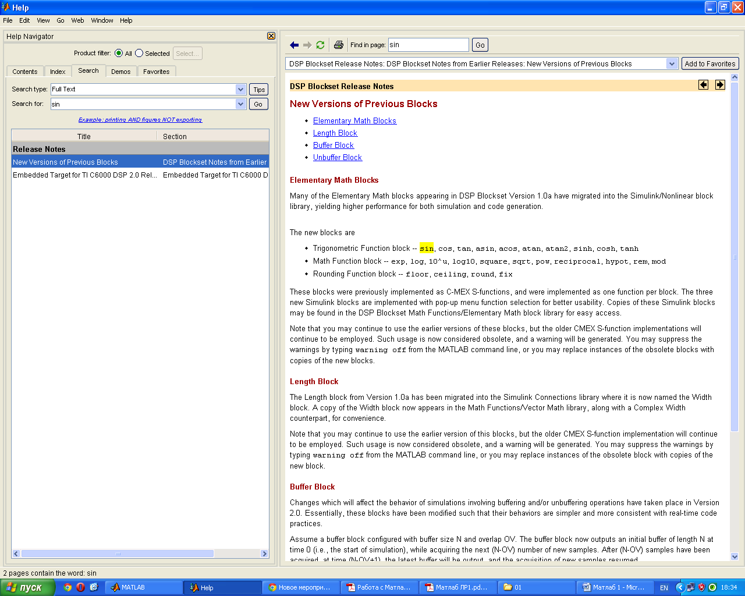
Task: Select the Search tab
Action: pyautogui.click(x=88, y=70)
